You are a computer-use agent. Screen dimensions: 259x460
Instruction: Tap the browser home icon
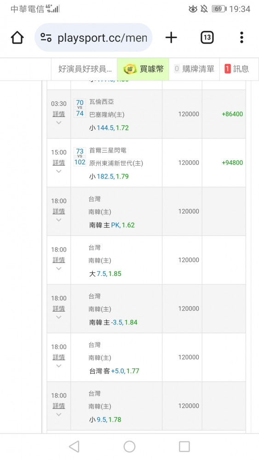[17, 38]
